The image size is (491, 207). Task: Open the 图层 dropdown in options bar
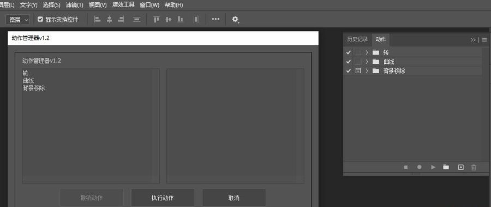(18, 20)
